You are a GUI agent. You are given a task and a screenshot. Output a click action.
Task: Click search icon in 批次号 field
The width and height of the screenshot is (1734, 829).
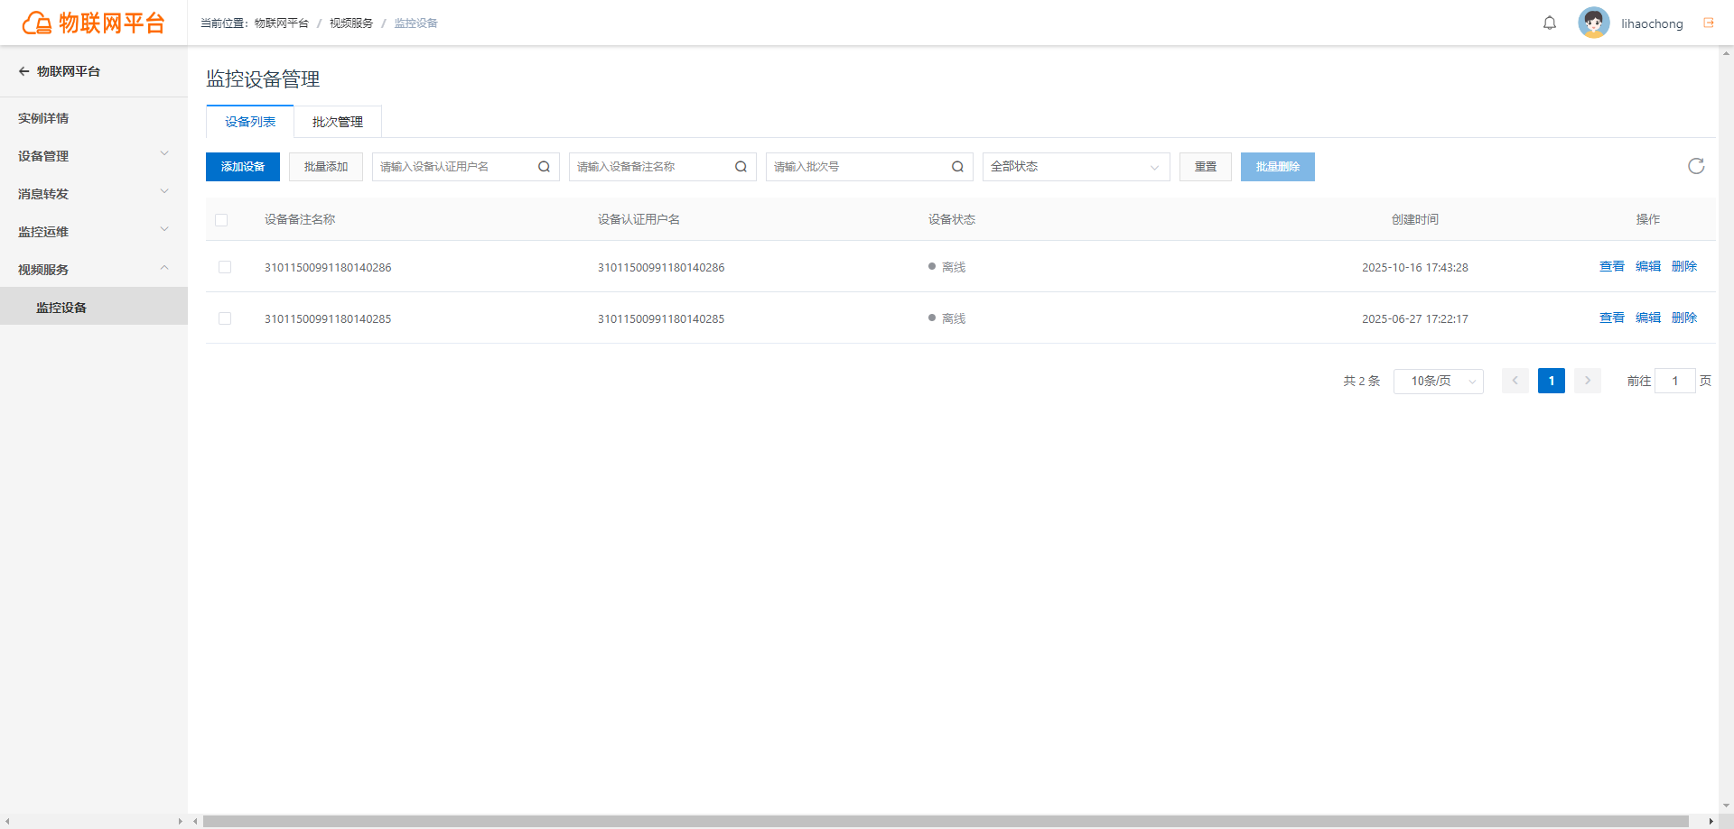[x=957, y=167]
